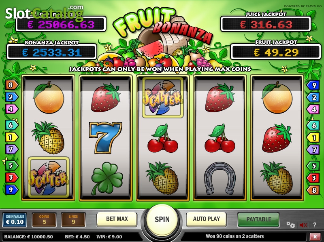Image resolution: width=324 pixels, height=242 pixels.
Task: Change the COIN VALUE setting
Action: pyautogui.click(x=15, y=220)
